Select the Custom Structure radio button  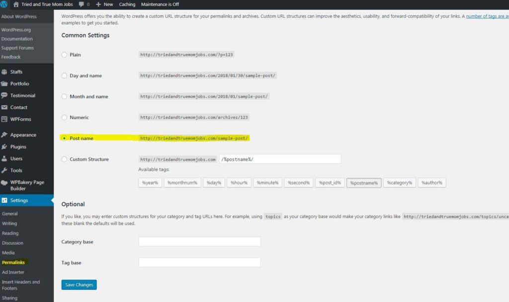pos(64,159)
